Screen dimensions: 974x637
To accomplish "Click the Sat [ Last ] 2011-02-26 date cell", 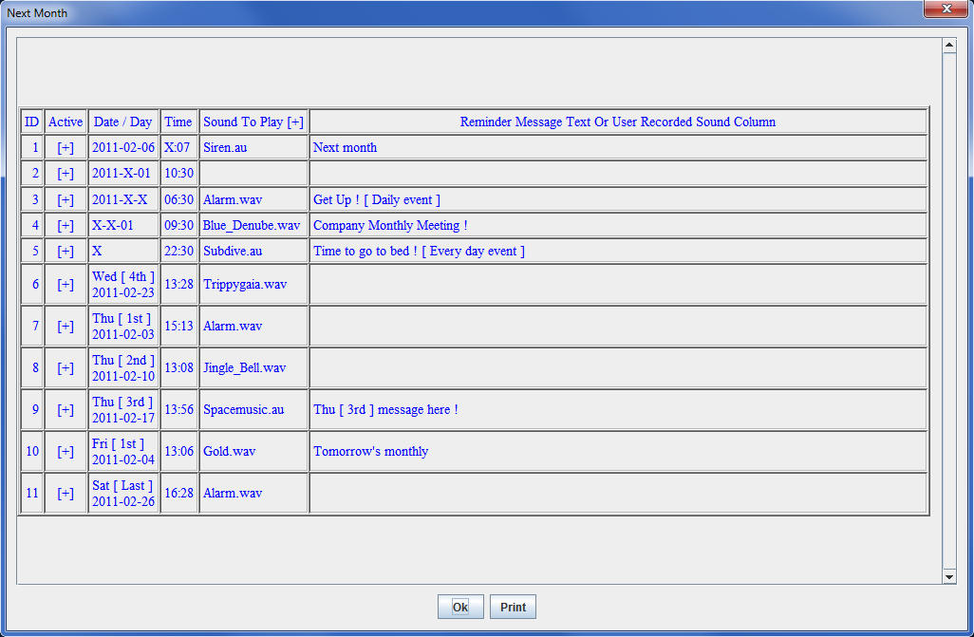I will 123,494.
